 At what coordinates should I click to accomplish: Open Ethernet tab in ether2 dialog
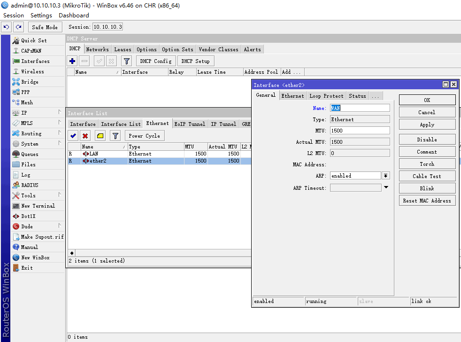pos(292,96)
